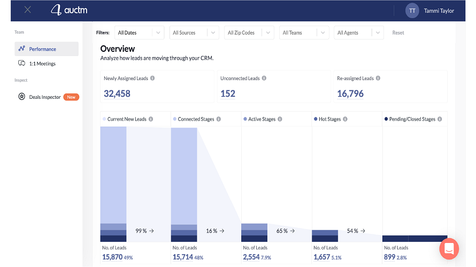
Task: Open the All Sources dropdown
Action: 194,33
